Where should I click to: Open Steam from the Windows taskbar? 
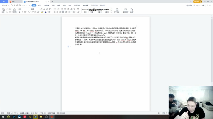[x=35, y=117]
